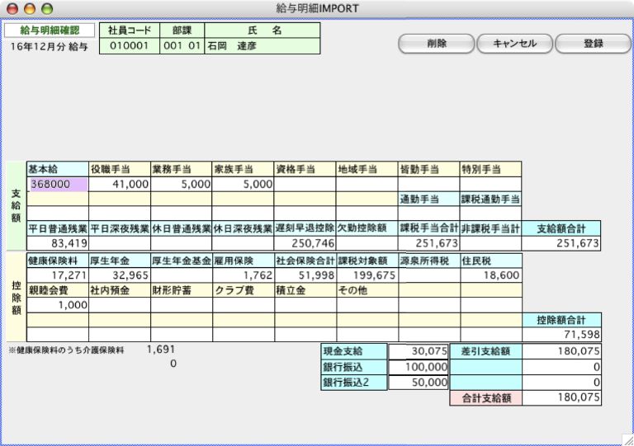Select the 厚生年金 value 32,965
The width and height of the screenshot is (634, 446).
pos(119,275)
